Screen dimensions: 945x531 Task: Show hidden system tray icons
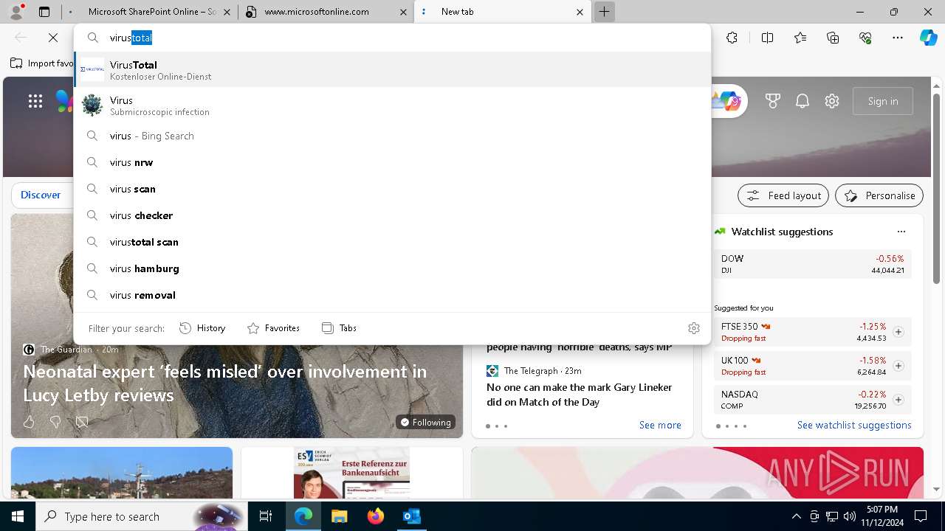pos(796,516)
